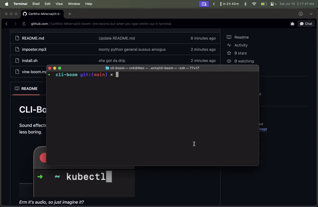Image resolution: width=318 pixels, height=207 pixels.
Task: Open the Chat button
Action: coord(306,24)
